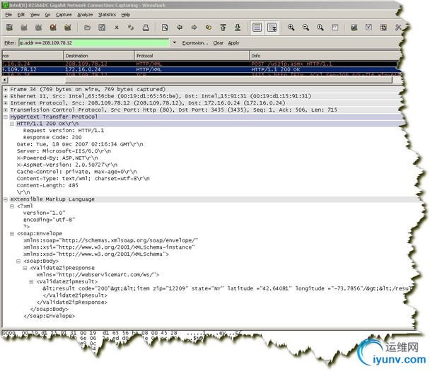Collapse the <soap:Envelope node

coord(12,234)
